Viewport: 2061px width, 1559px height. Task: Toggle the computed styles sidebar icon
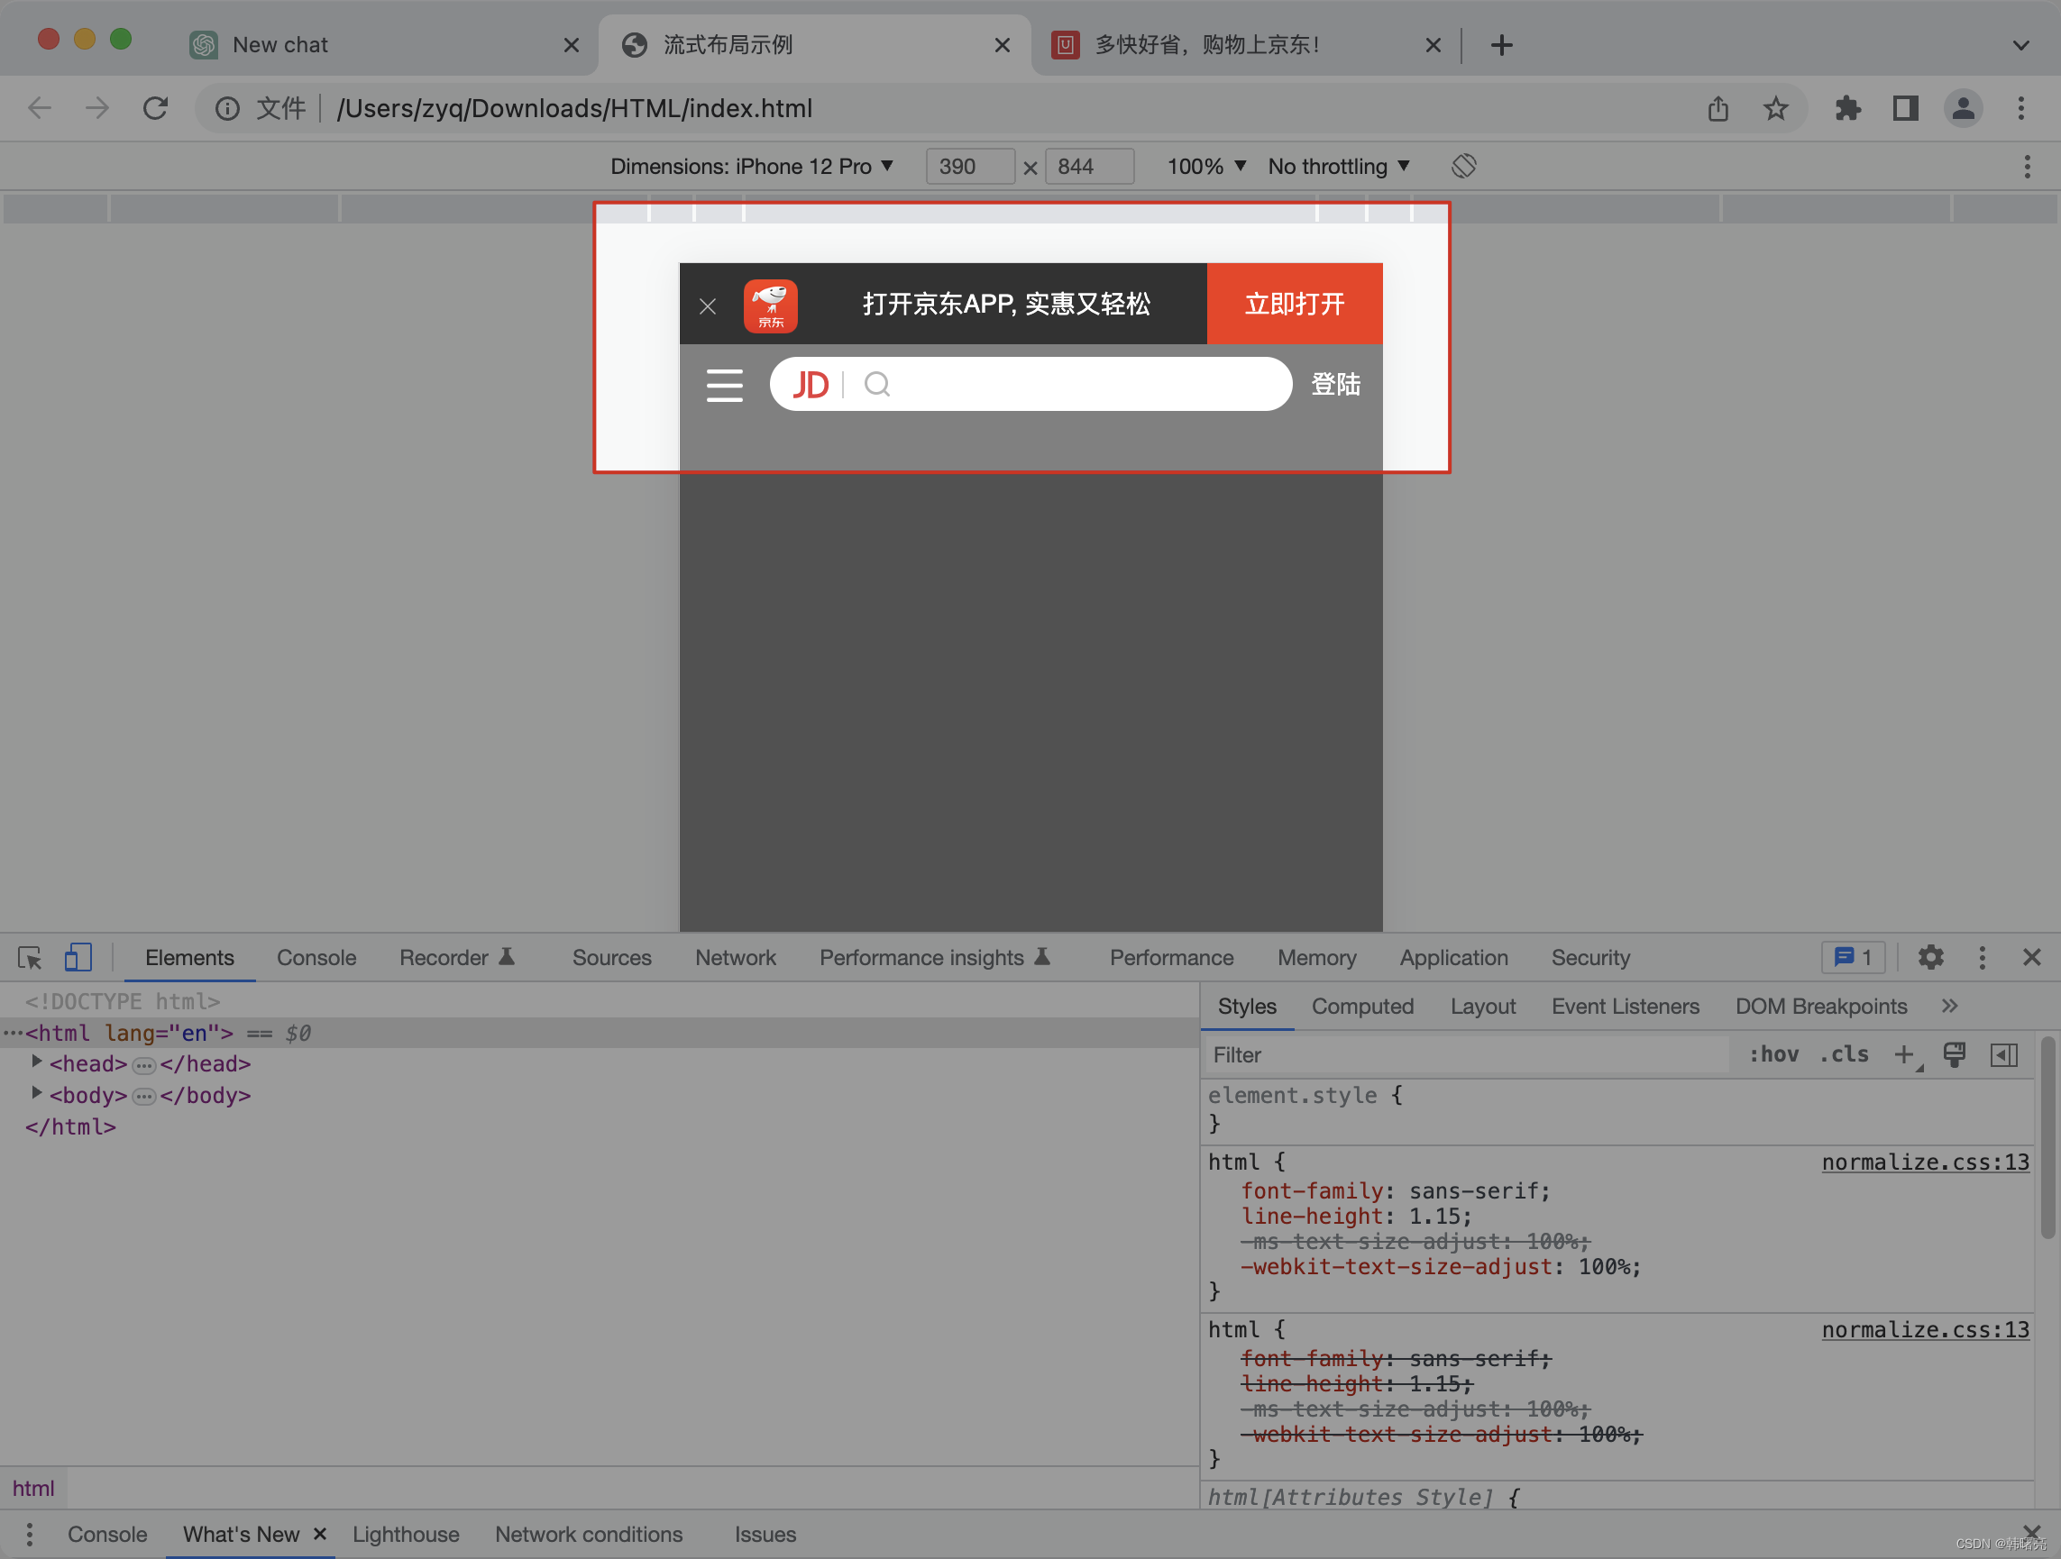pyautogui.click(x=2003, y=1055)
